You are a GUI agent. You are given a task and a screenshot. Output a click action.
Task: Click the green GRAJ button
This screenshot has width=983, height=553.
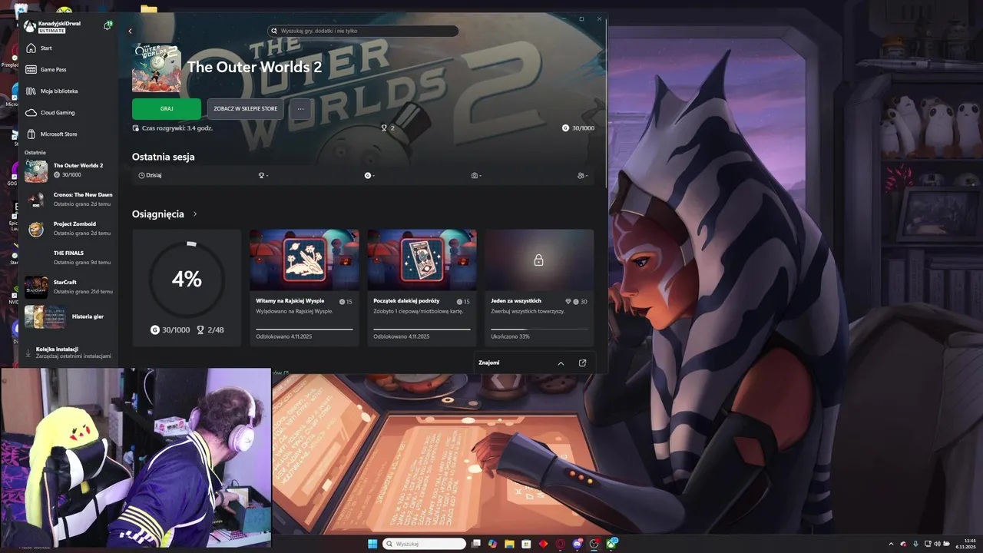(167, 108)
